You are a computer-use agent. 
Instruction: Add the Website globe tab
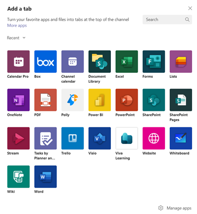(x=154, y=138)
